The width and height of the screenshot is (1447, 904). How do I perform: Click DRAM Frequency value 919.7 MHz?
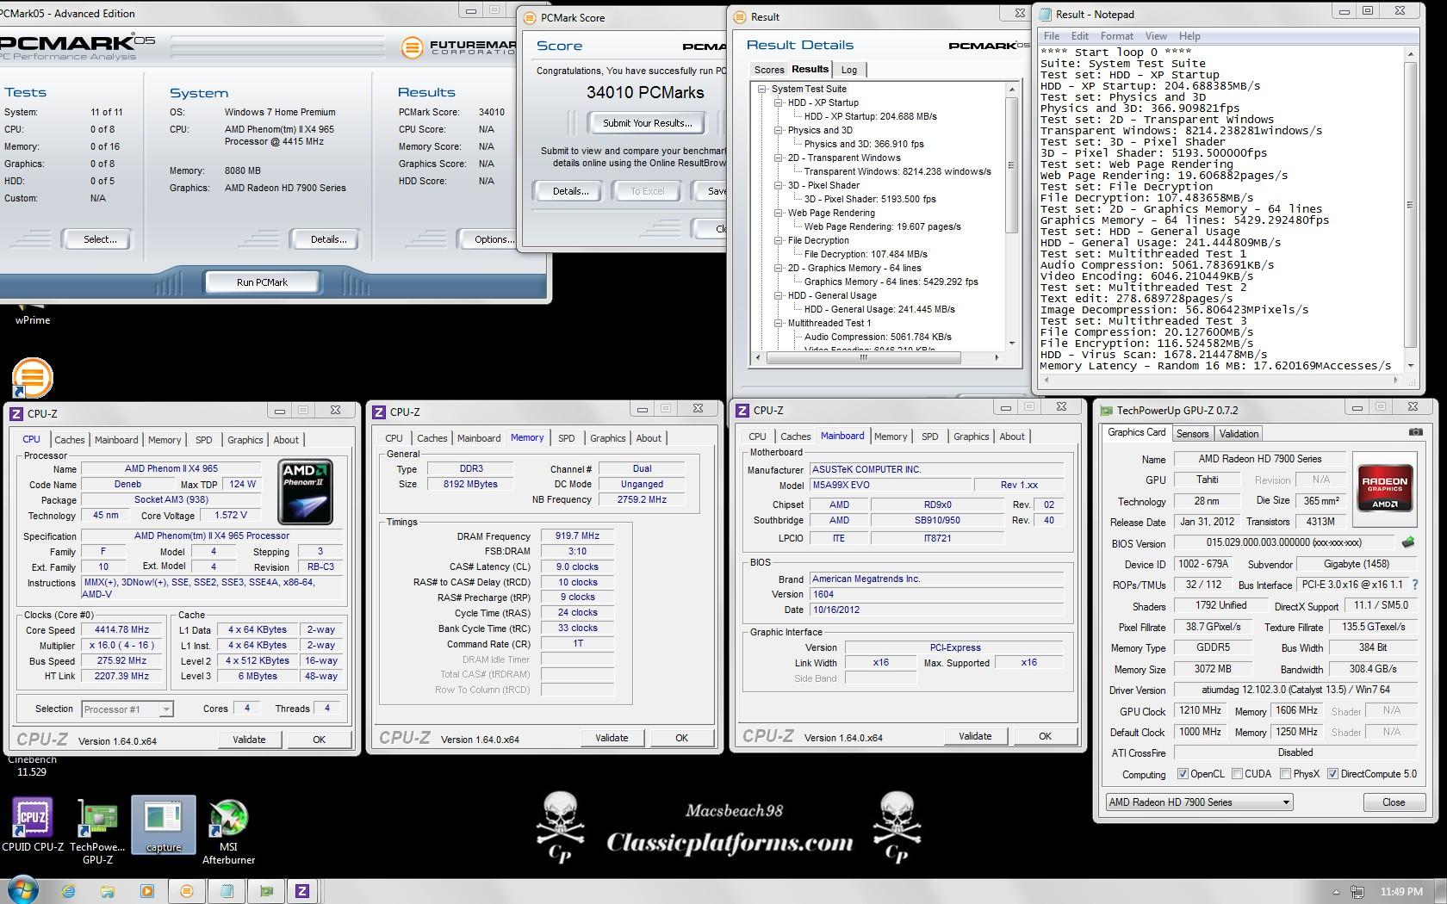[x=577, y=536]
